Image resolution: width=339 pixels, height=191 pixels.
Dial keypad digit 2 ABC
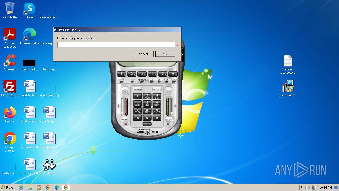click(147, 96)
